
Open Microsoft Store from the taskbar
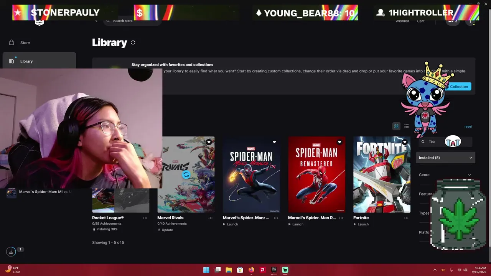(x=240, y=270)
